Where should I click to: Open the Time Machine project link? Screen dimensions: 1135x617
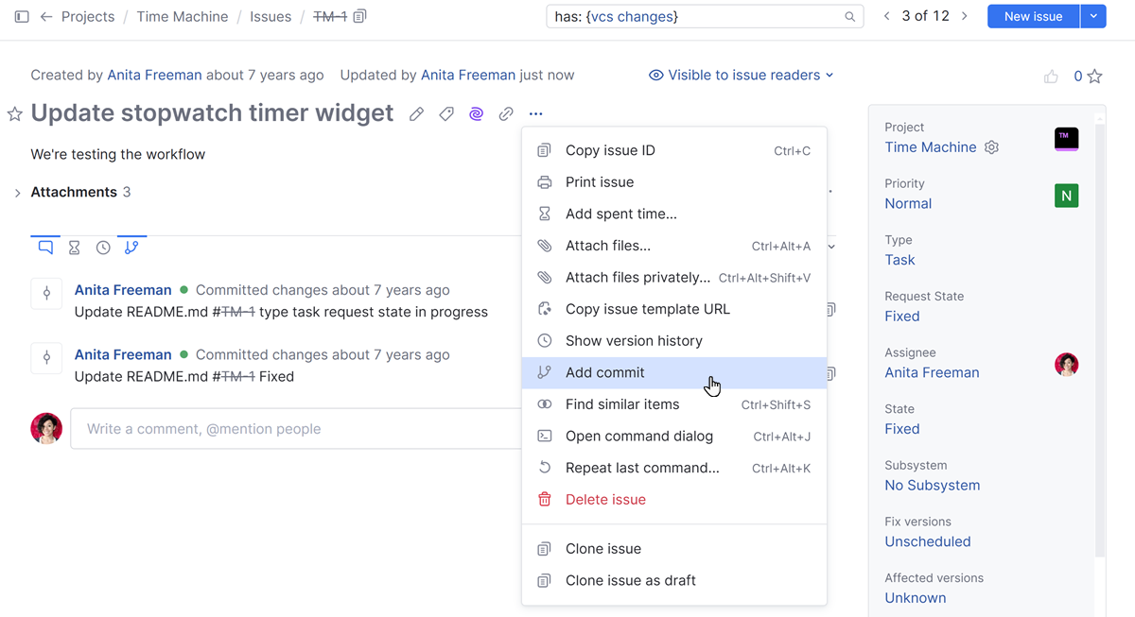930,147
